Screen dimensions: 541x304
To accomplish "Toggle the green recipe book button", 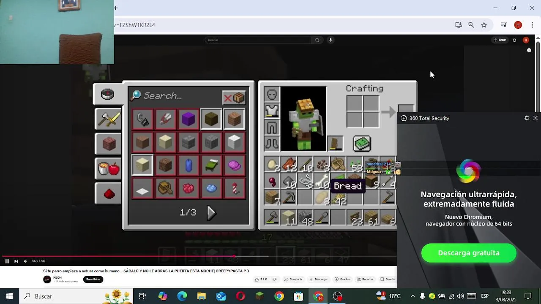I will click(x=362, y=144).
